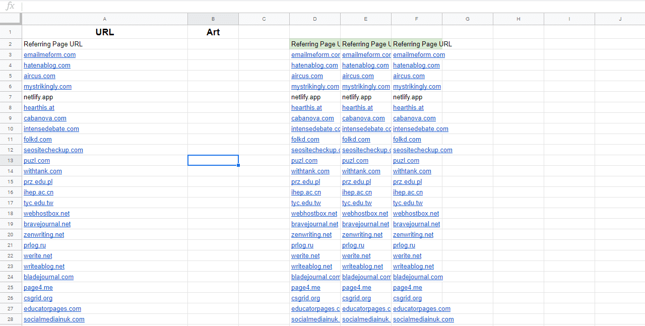This screenshot has height=326, width=645.
Task: Select column J header
Action: pyautogui.click(x=620, y=19)
